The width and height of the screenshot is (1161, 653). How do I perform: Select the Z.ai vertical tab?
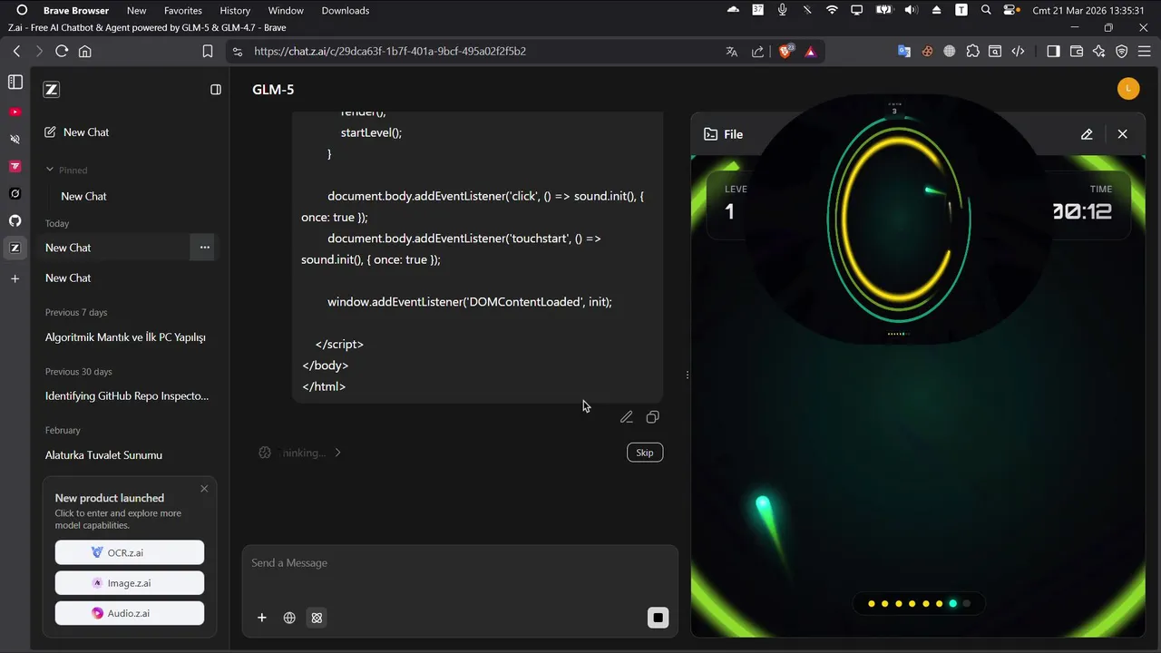coord(15,248)
